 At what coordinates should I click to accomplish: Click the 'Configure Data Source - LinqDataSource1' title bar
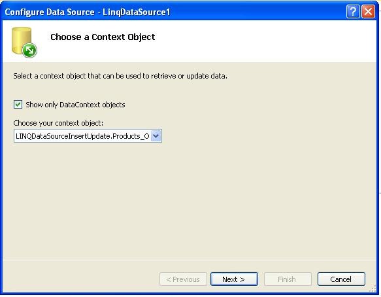88,12
